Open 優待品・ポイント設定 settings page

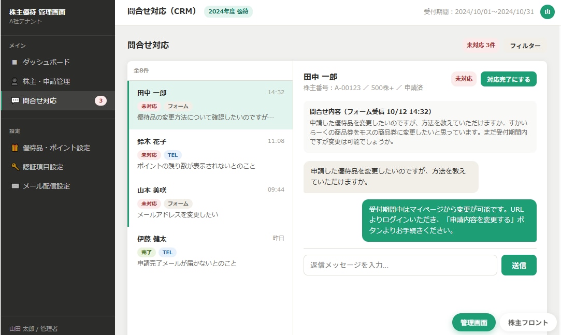point(58,148)
